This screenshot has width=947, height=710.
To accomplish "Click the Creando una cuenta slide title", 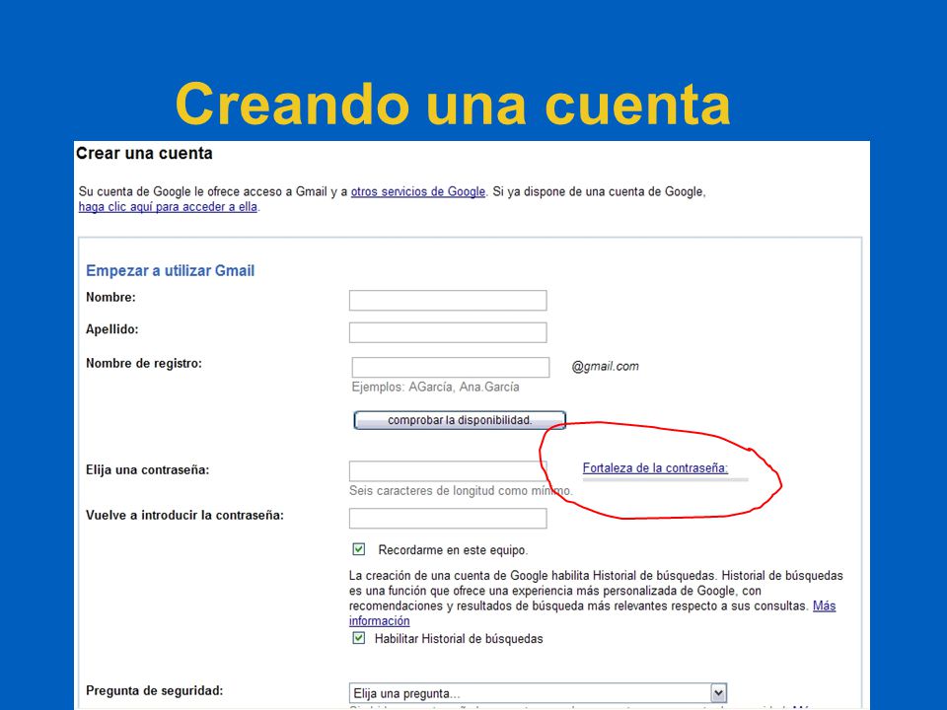I will coord(453,104).
